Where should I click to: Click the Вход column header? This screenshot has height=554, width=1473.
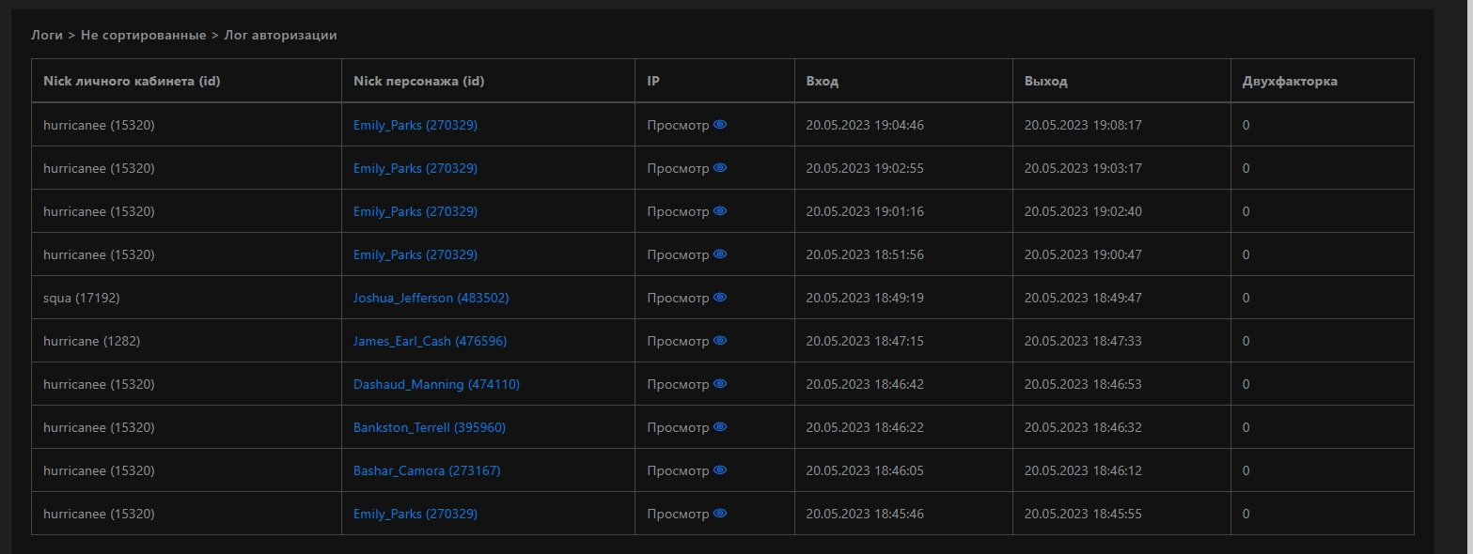[822, 81]
